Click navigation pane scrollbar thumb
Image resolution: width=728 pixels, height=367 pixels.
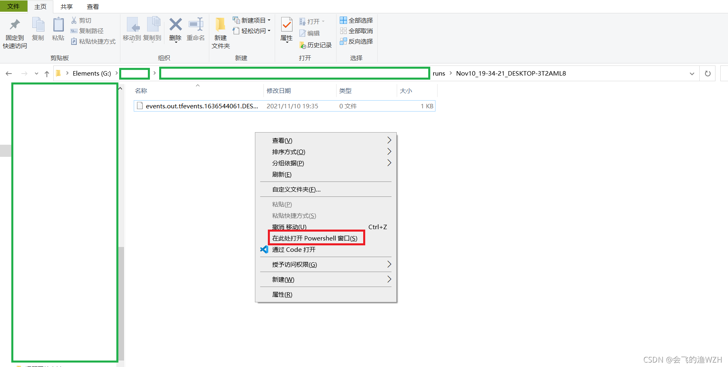coord(121,303)
